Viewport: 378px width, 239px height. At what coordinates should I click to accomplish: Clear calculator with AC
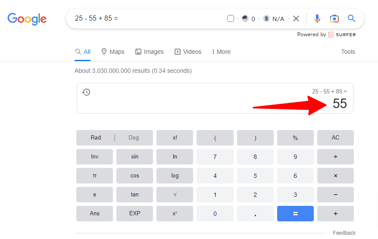point(335,137)
